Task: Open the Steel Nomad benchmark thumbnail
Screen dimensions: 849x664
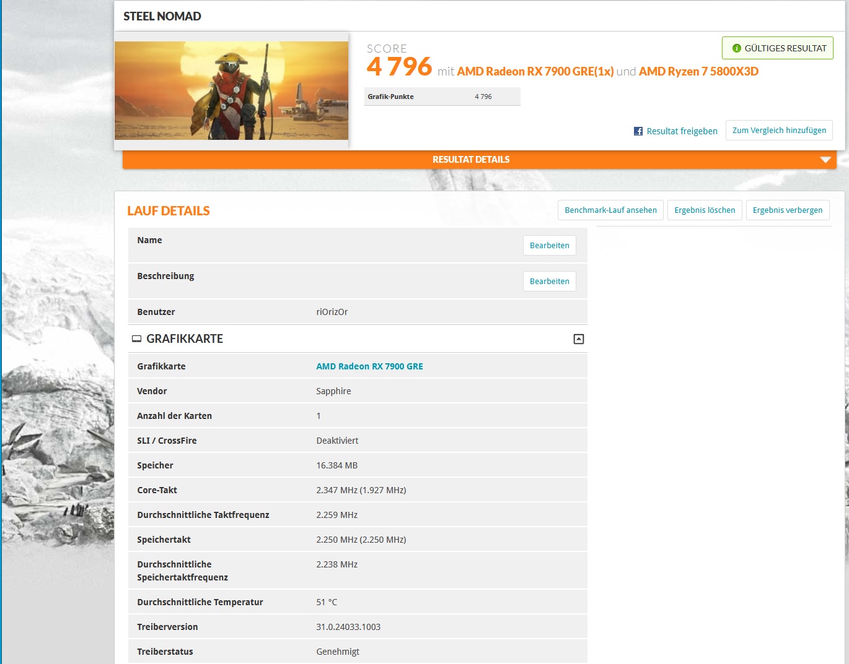Action: coord(231,90)
